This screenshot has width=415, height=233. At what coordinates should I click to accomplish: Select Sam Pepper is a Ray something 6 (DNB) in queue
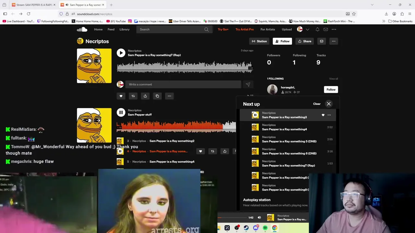(289, 153)
